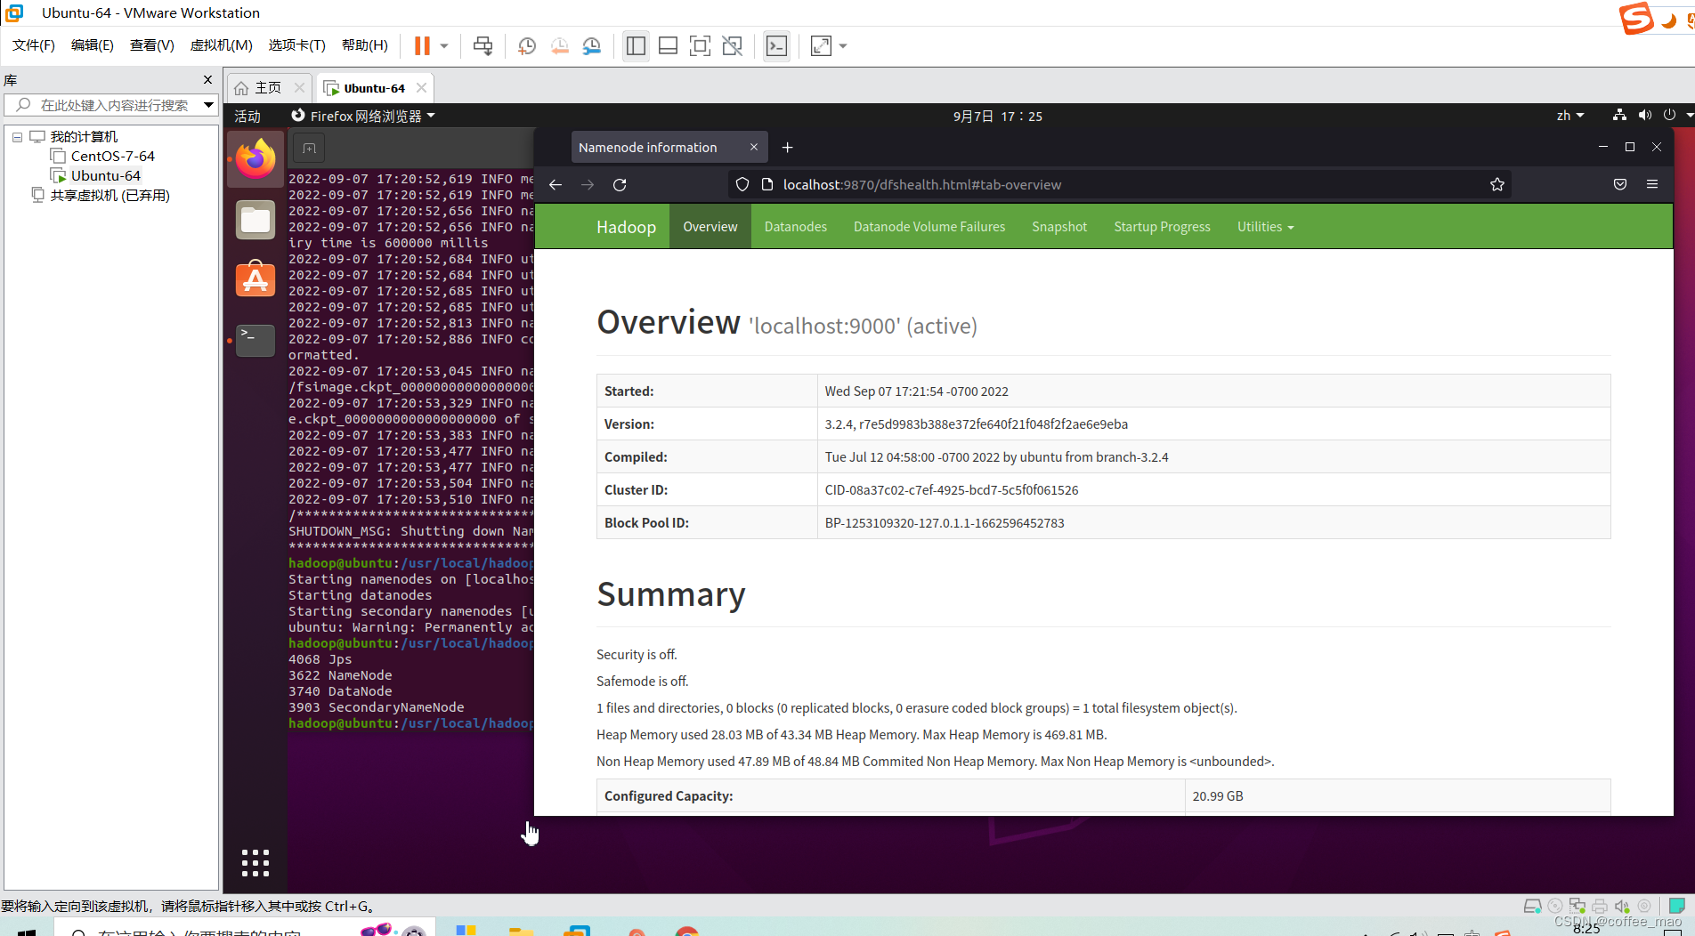Viewport: 1695px width, 936px height.
Task: Send Ctrl+Alt+Del using the VMware toolbar icon
Action: click(483, 45)
